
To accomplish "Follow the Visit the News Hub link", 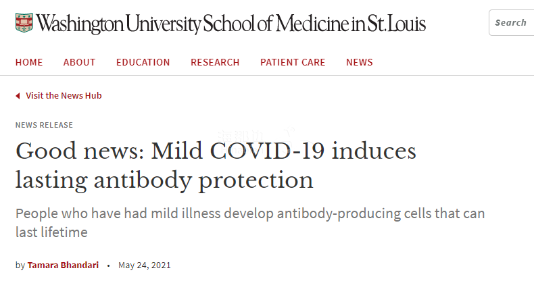I will [x=64, y=96].
